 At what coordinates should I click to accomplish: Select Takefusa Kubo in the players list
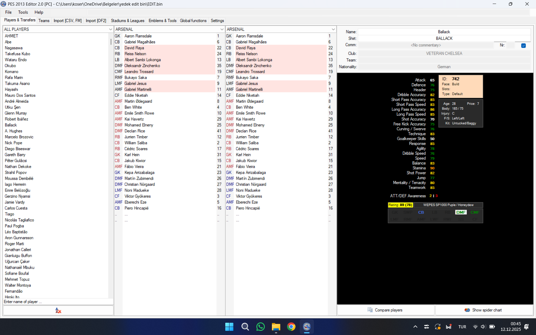[17, 54]
